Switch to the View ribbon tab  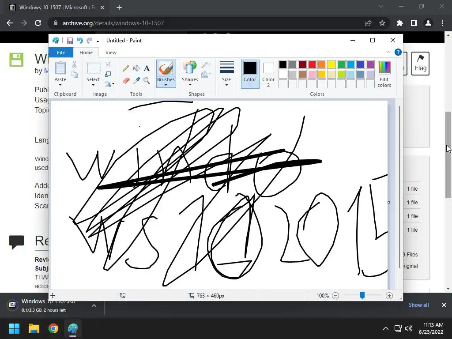coord(111,53)
